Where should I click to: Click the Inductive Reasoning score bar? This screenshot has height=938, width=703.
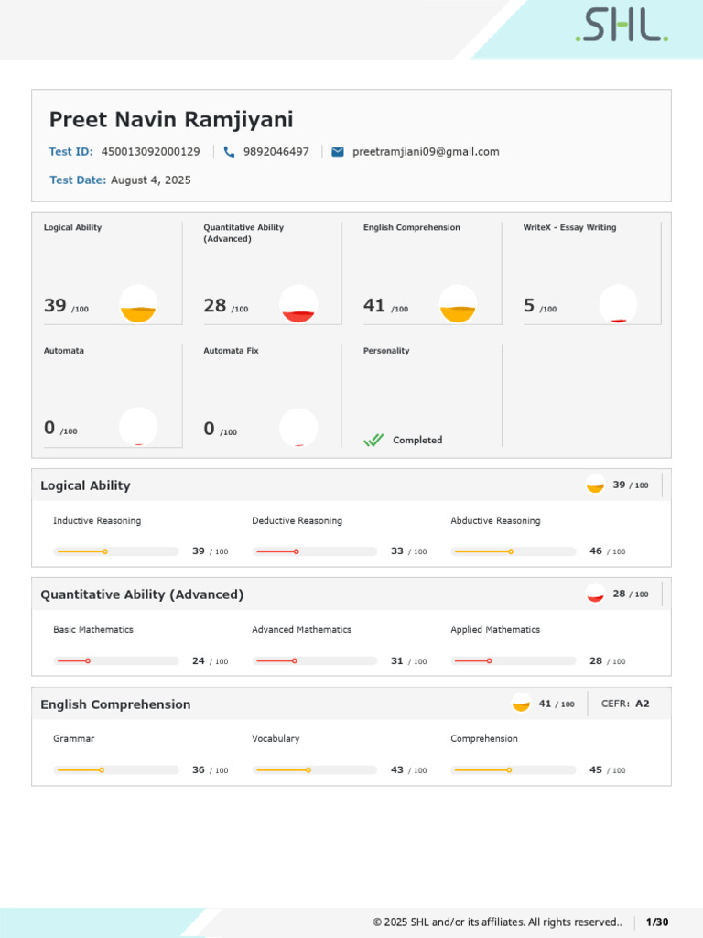tap(116, 551)
